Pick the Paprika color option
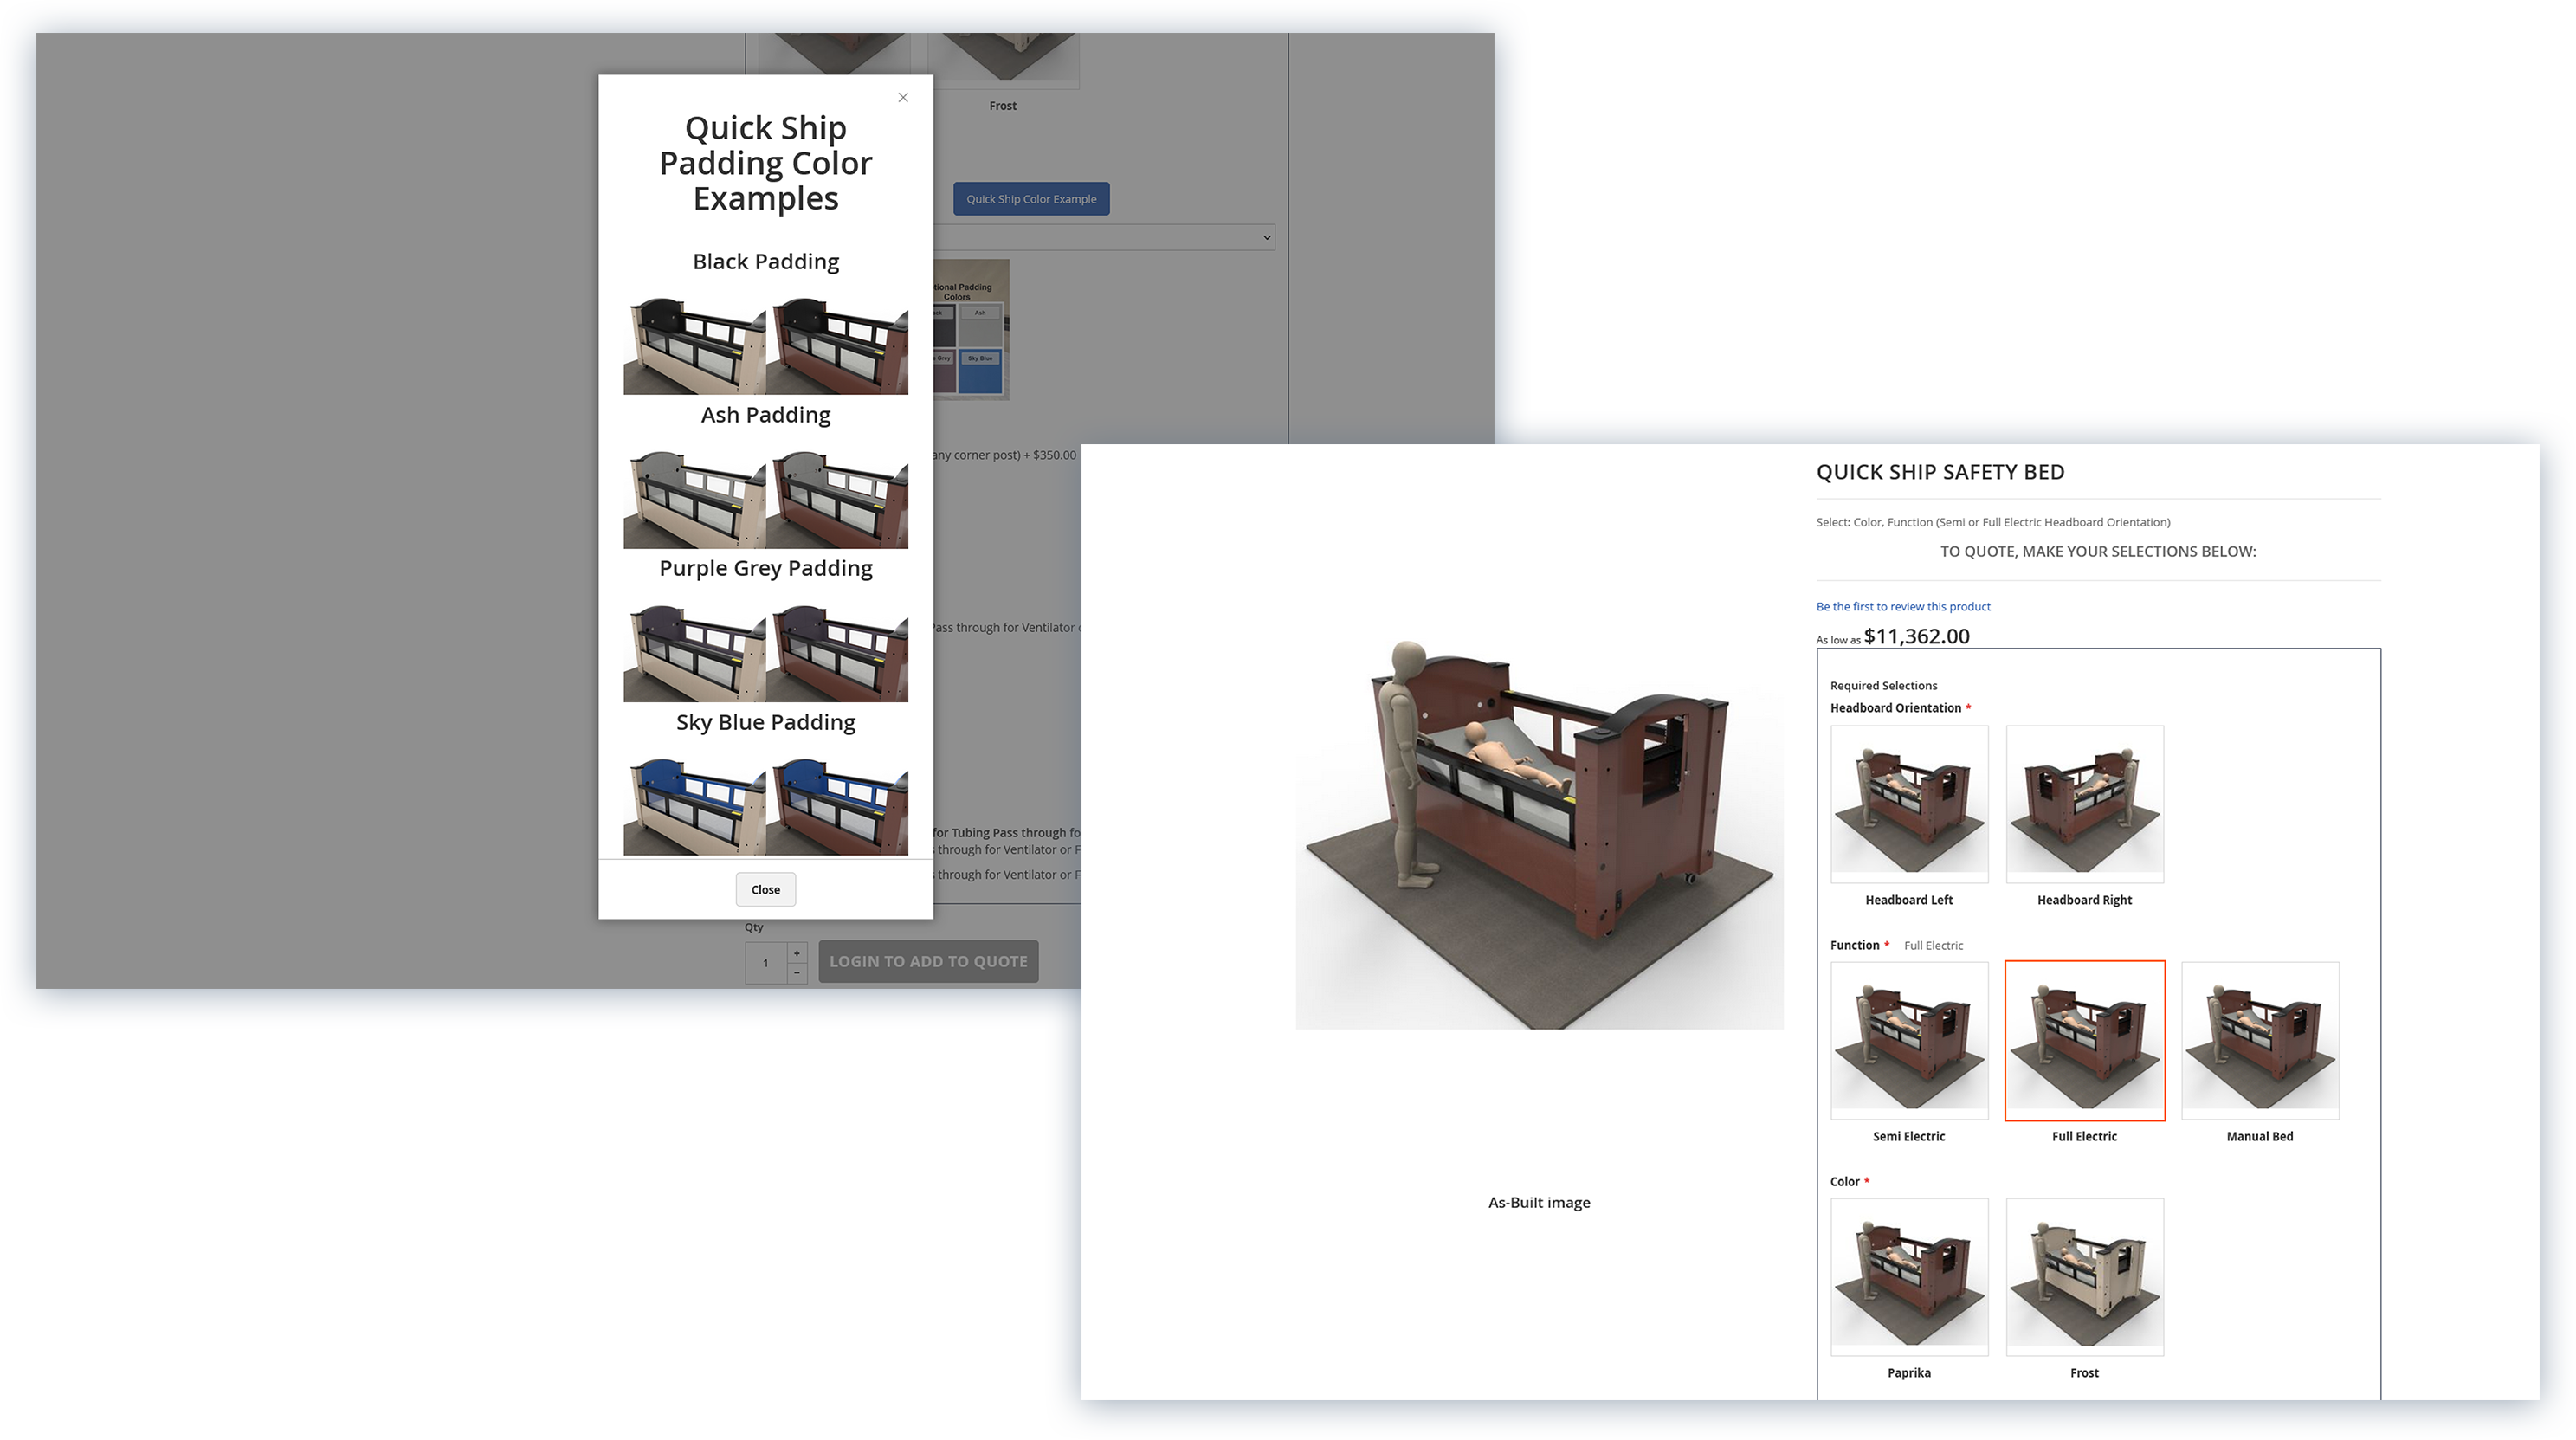The height and width of the screenshot is (1440, 2576). (x=1909, y=1276)
